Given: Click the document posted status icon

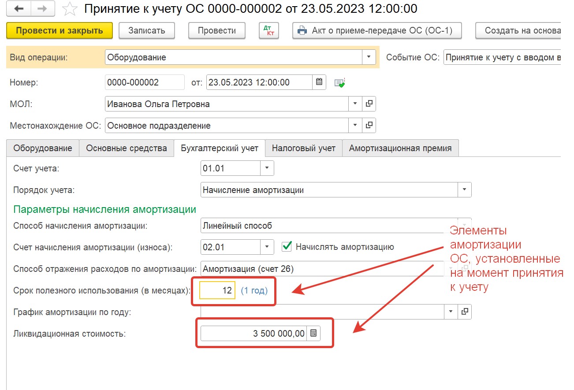Looking at the screenshot, I should point(339,83).
